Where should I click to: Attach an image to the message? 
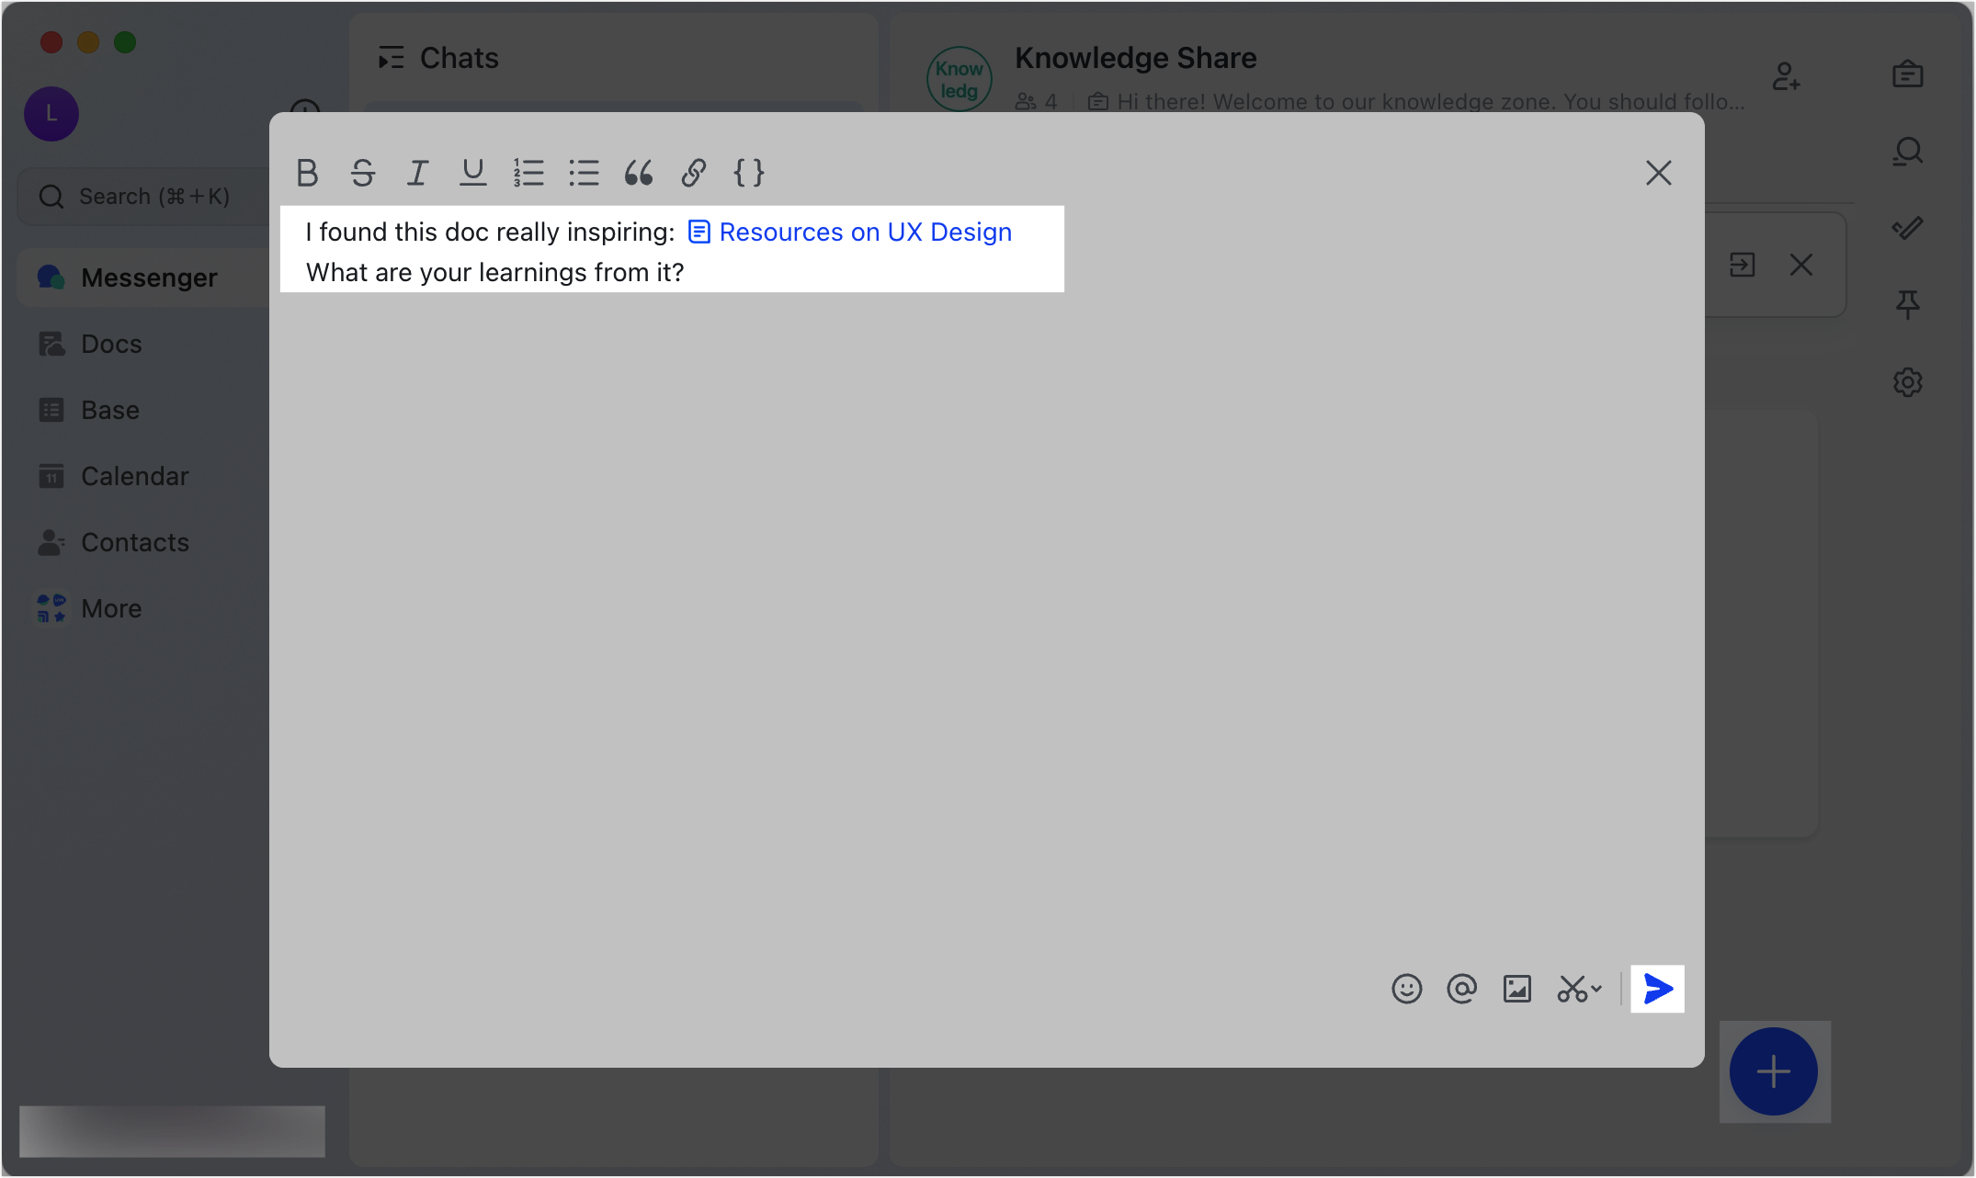[x=1517, y=989]
